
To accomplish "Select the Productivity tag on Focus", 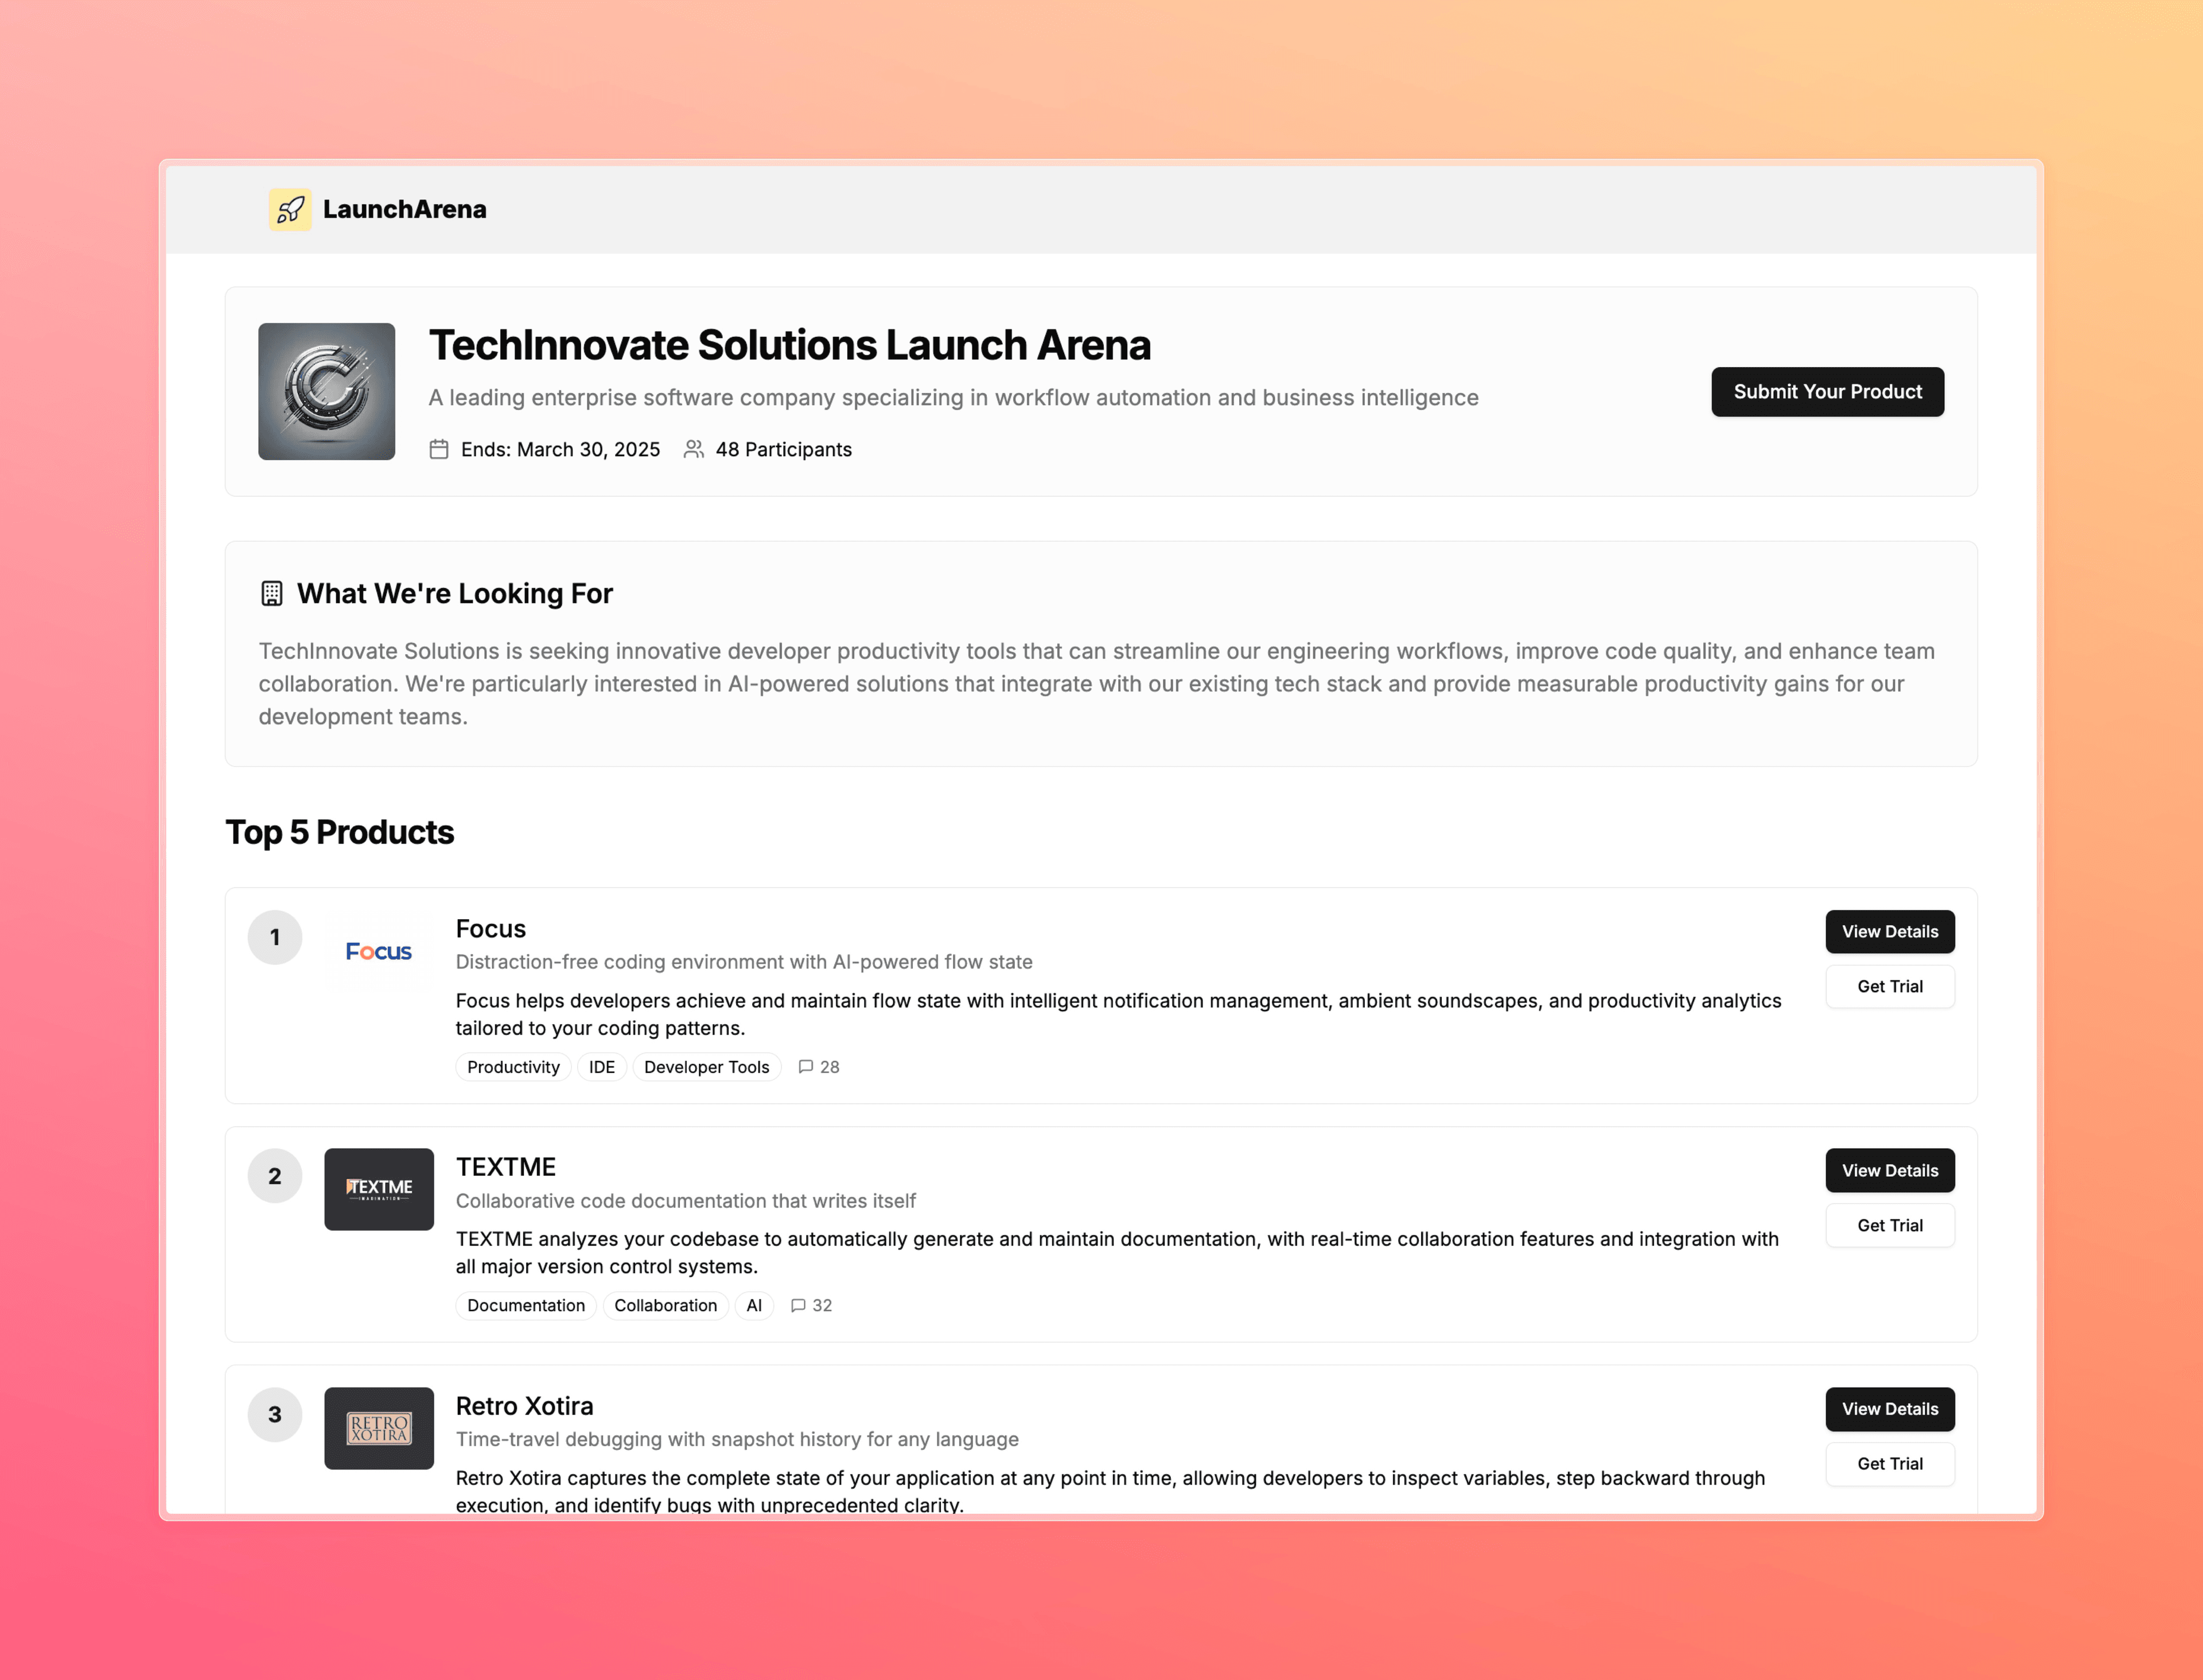I will [x=510, y=1066].
